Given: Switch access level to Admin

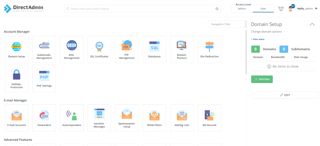Looking at the screenshot, I should (x=242, y=9).
